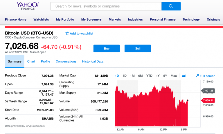Viewport: 223px width, 134px height.
Task: Click the 52 Week Range label
Action: 16,101
